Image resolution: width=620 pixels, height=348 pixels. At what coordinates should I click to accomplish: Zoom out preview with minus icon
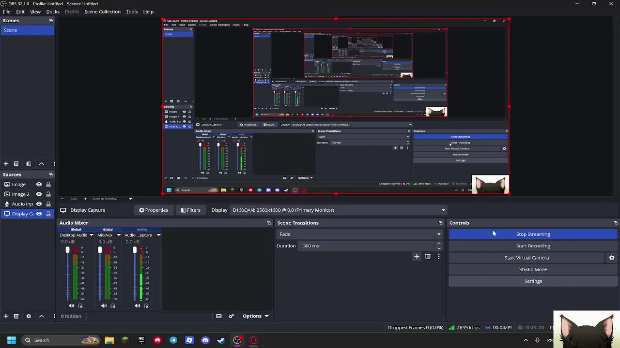pyautogui.click(x=62, y=199)
